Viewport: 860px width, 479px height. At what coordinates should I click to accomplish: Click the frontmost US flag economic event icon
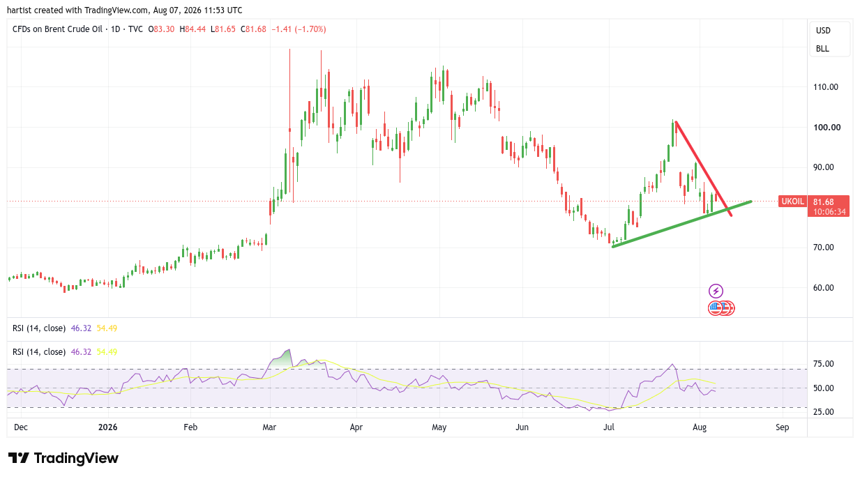click(716, 307)
